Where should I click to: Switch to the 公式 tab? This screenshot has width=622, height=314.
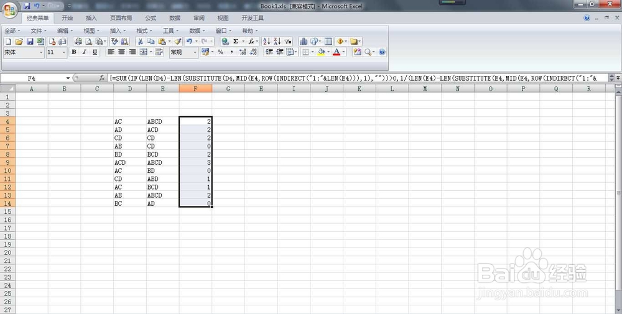151,18
